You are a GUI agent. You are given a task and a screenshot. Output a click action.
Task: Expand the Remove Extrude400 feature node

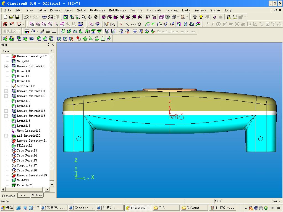tap(6, 66)
